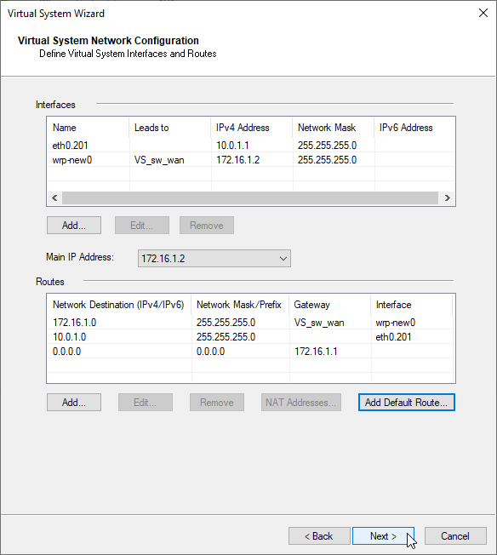Click the Add button under Interfaces
The image size is (497, 555).
click(x=74, y=225)
